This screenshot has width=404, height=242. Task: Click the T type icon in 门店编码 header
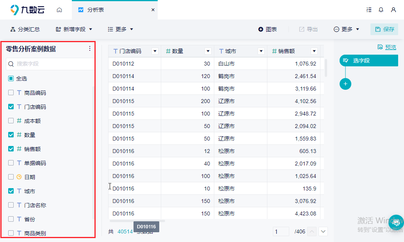[116, 51]
